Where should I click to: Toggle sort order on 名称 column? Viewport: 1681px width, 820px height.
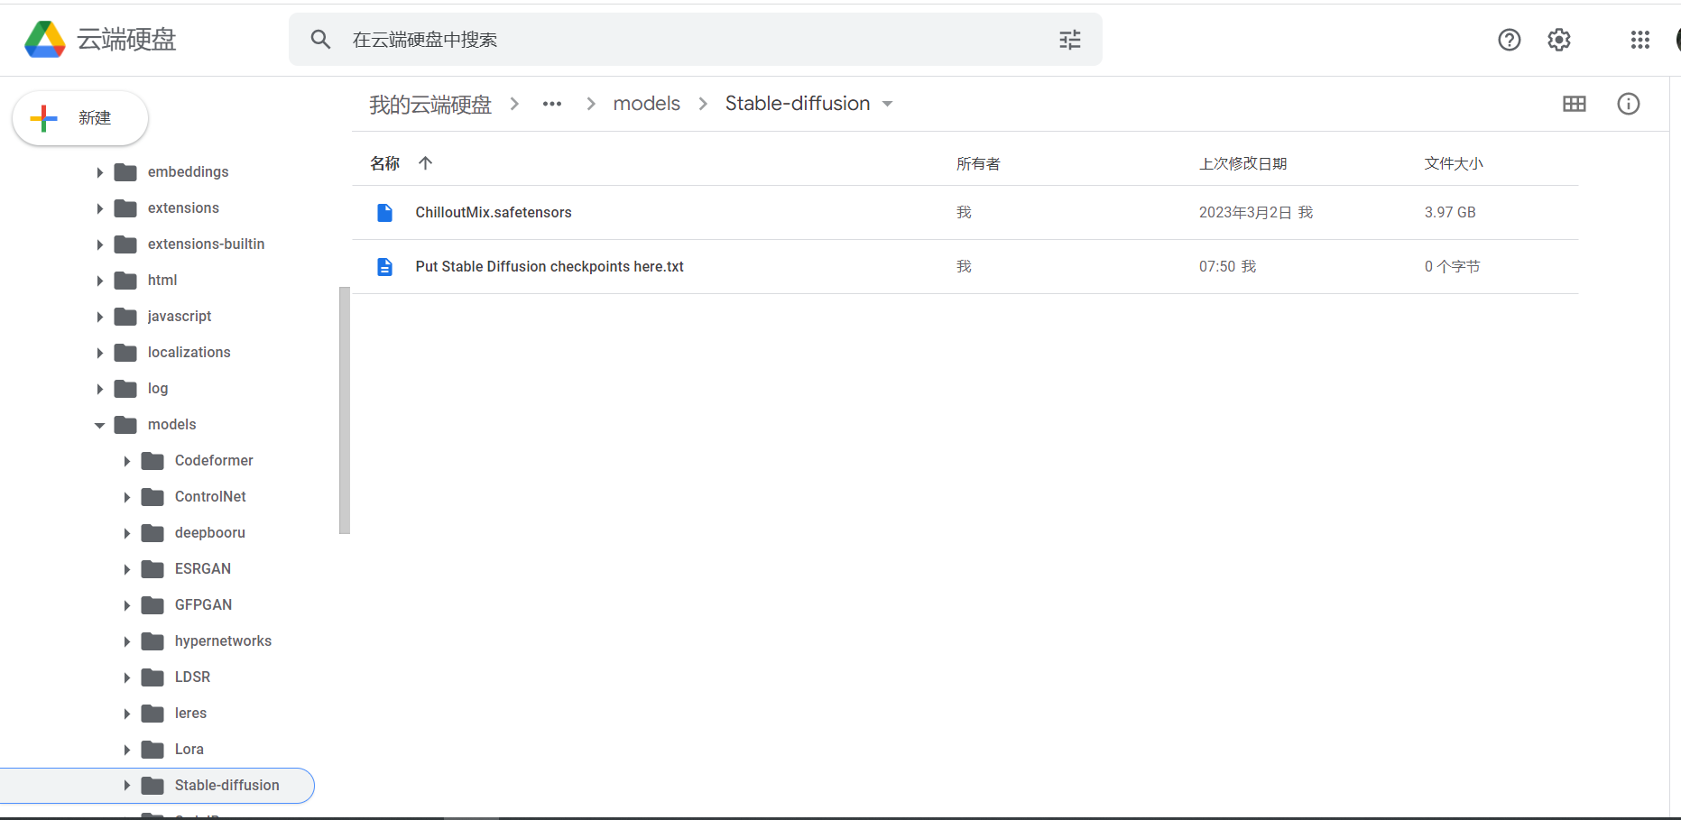pyautogui.click(x=425, y=163)
